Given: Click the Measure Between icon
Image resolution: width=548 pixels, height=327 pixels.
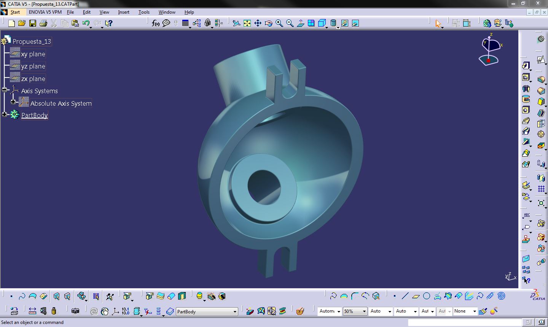Looking at the screenshot, I should pyautogui.click(x=33, y=311).
